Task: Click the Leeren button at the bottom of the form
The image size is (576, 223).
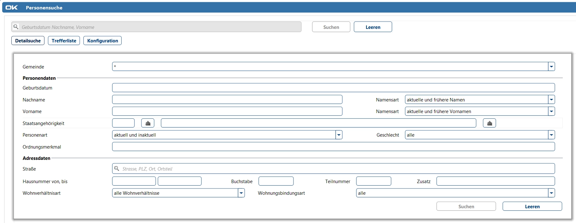Action: (x=532, y=206)
